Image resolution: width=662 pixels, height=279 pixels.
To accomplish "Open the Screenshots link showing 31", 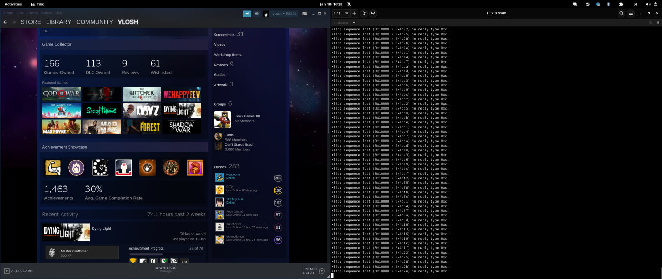I will (229, 34).
